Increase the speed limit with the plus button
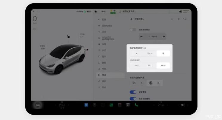Image resolution: width=222 pixels, height=120 pixels. 164,36
